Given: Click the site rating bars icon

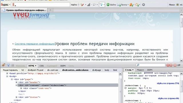Looking at the screenshot, I should (x=89, y=5).
